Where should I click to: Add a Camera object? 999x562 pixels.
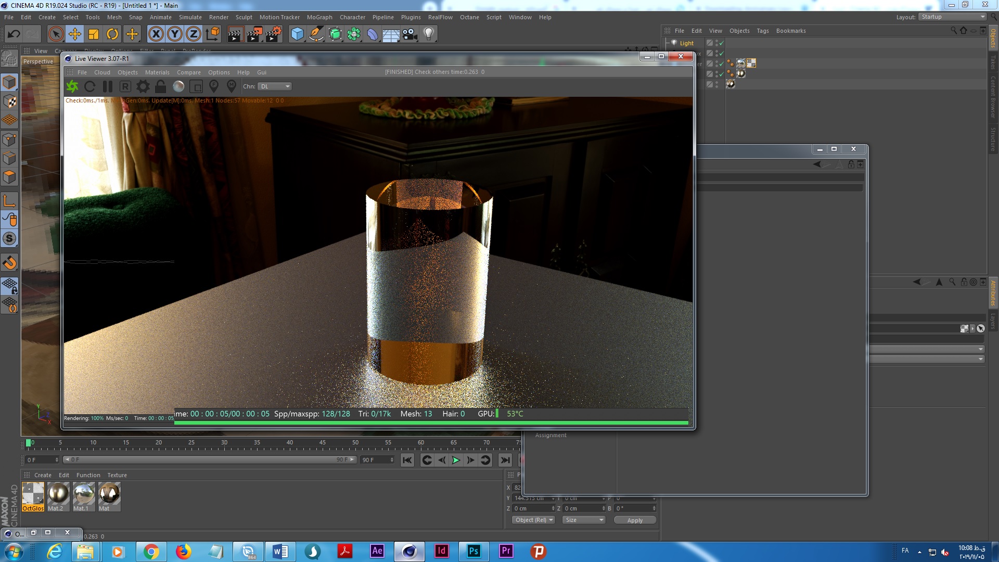(409, 34)
